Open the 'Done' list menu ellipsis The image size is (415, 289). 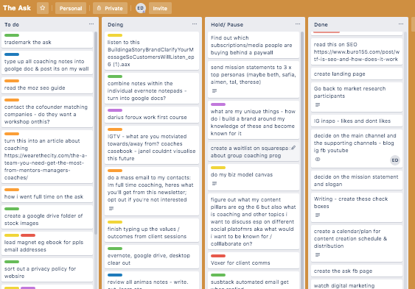(x=401, y=24)
